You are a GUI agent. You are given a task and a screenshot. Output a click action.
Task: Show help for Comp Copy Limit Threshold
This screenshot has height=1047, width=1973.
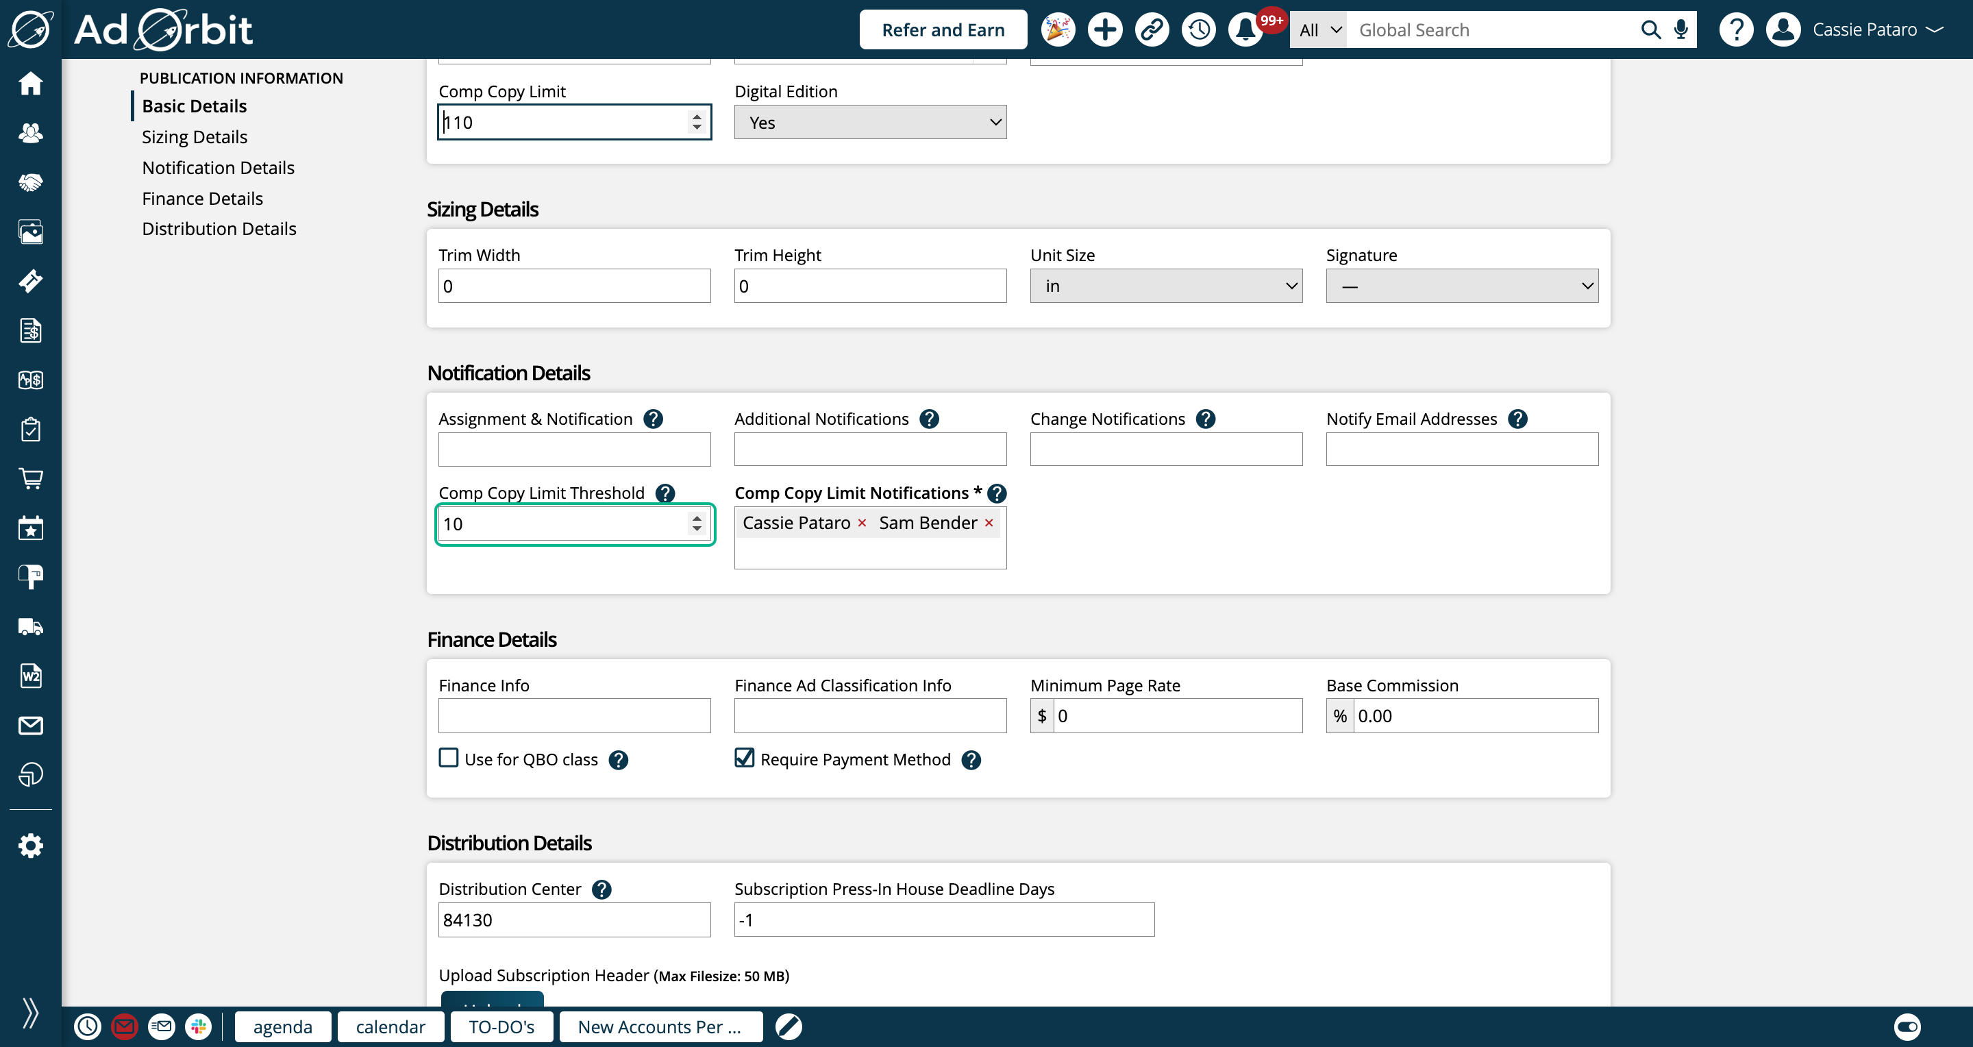(x=666, y=493)
